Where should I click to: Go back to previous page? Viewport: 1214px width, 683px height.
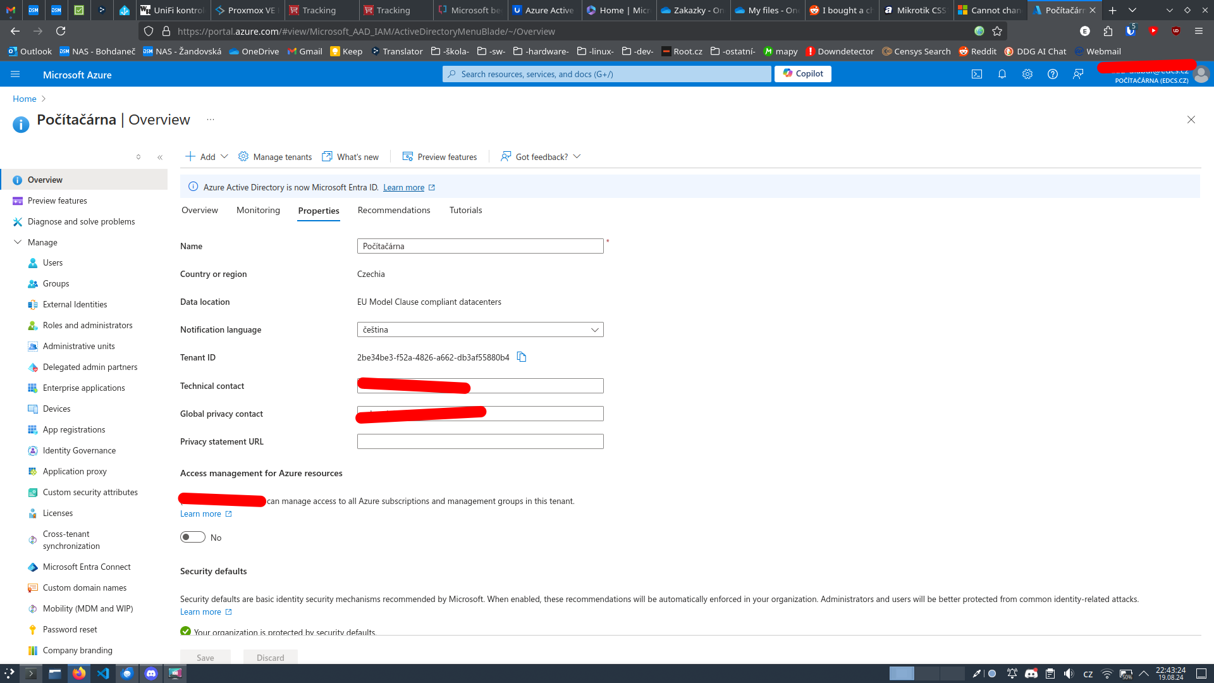[x=15, y=31]
